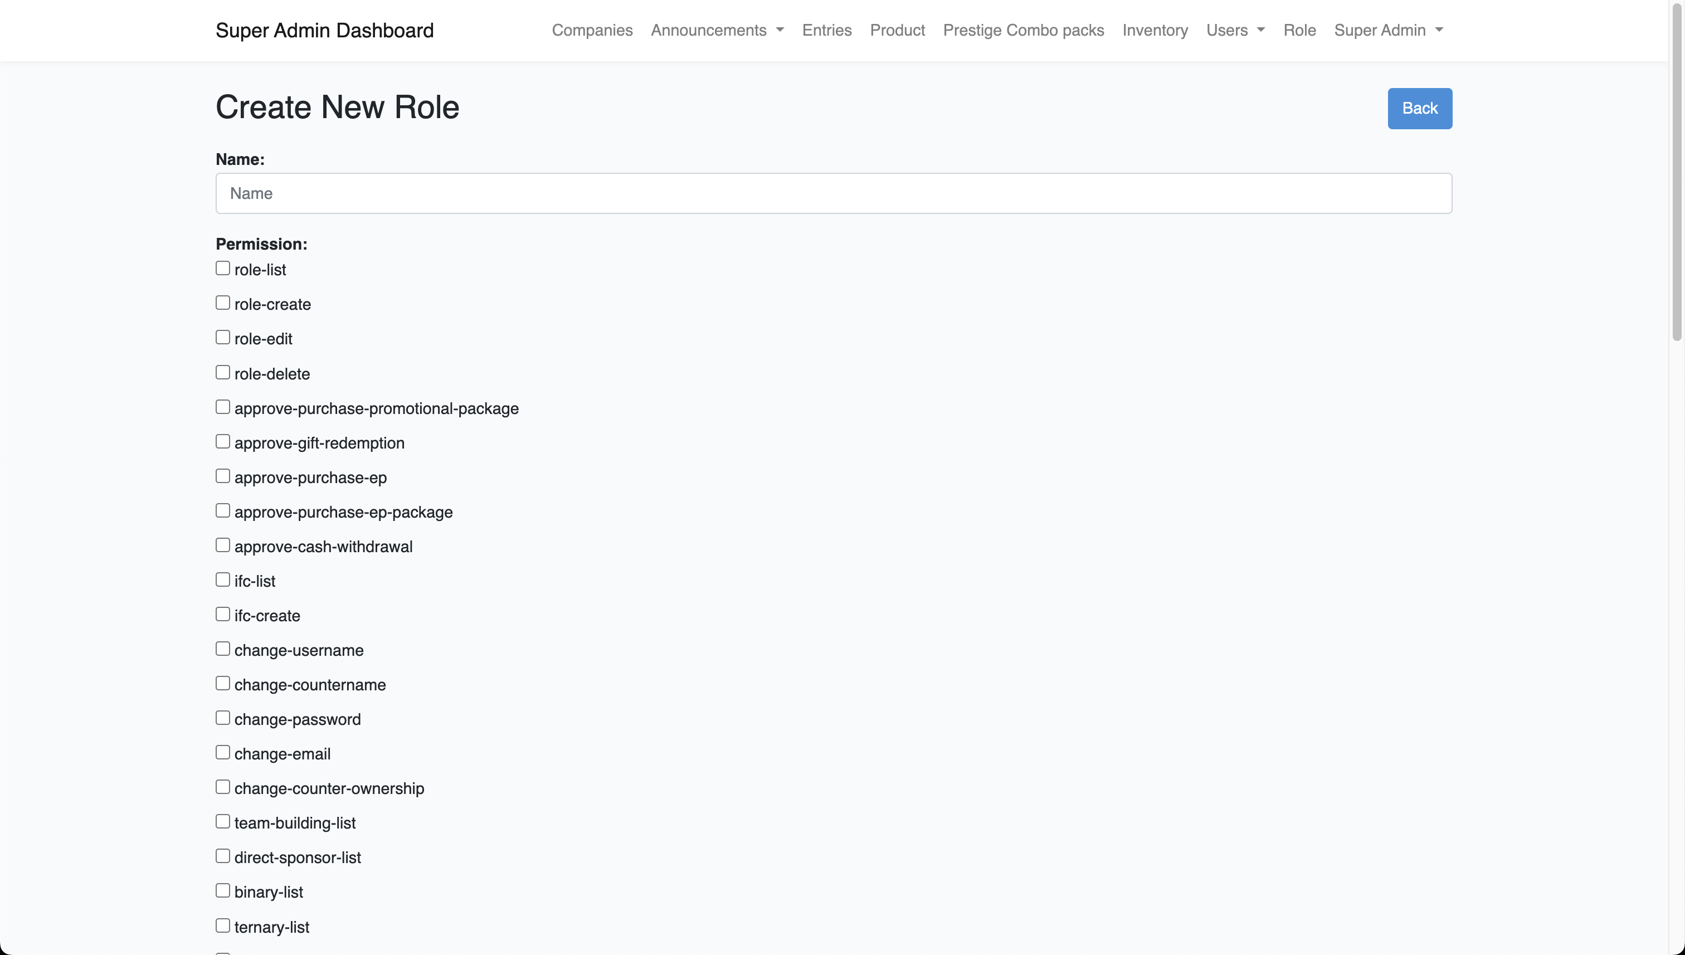Click the page's vertical scrollbar

pyautogui.click(x=1677, y=170)
